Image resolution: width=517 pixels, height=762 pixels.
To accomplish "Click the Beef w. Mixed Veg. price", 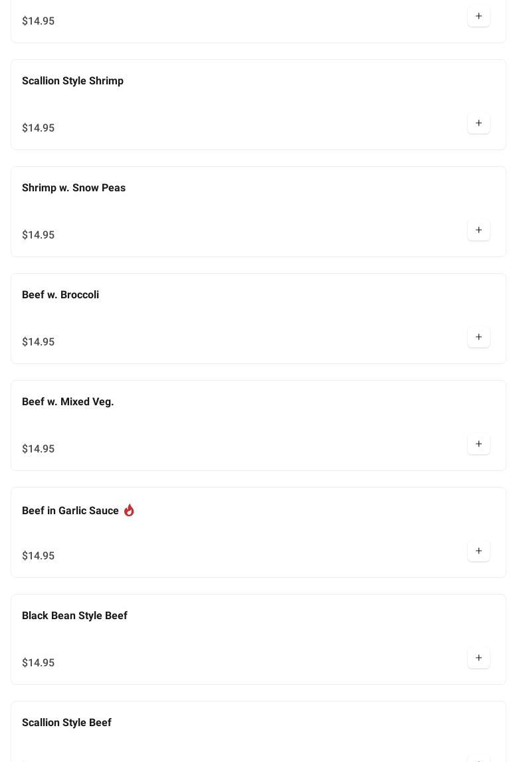I will point(39,449).
